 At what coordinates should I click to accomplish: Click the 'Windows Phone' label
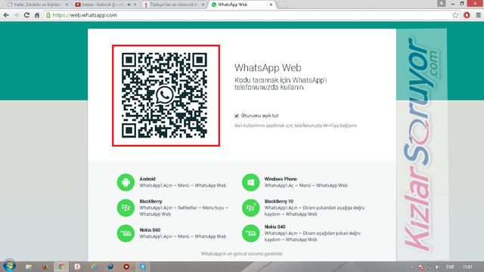(281, 179)
